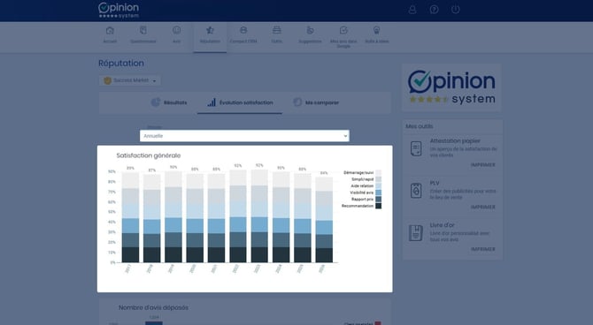This screenshot has width=593, height=325.
Task: Click the Livre d'or title link
Action: point(443,225)
